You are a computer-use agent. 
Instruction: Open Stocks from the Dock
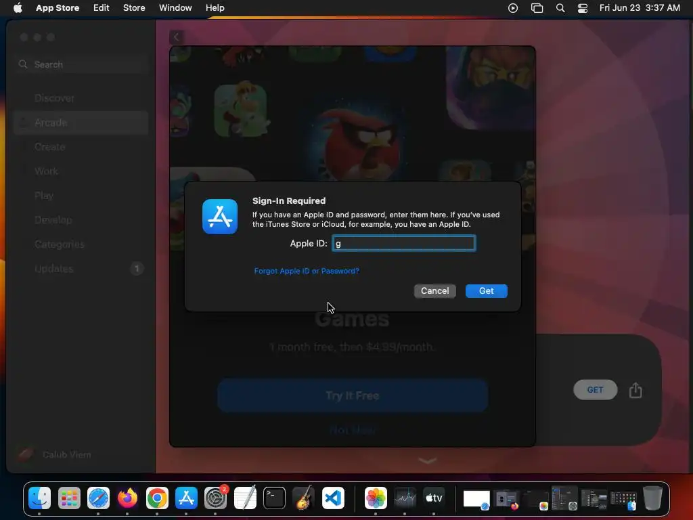(405, 498)
